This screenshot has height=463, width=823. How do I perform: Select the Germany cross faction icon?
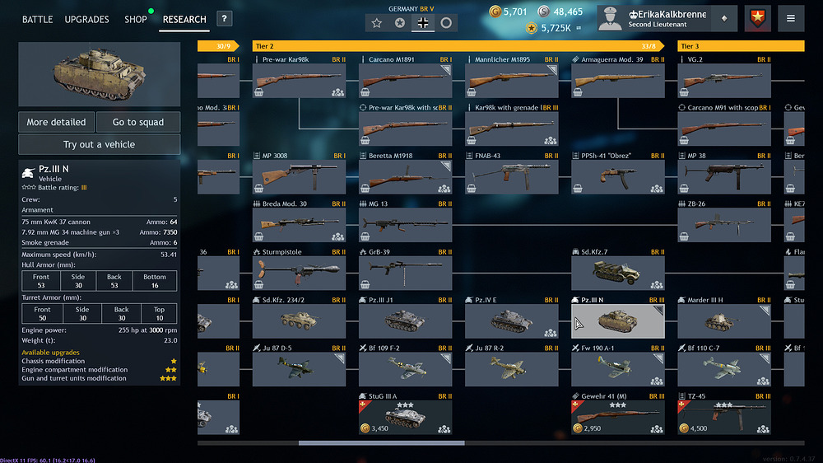coord(422,22)
